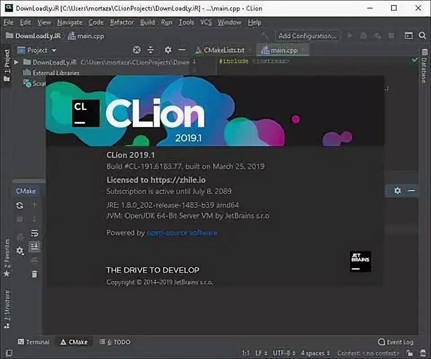
Task: Change UTF-8 file encoding in status bar
Action: pyautogui.click(x=284, y=353)
